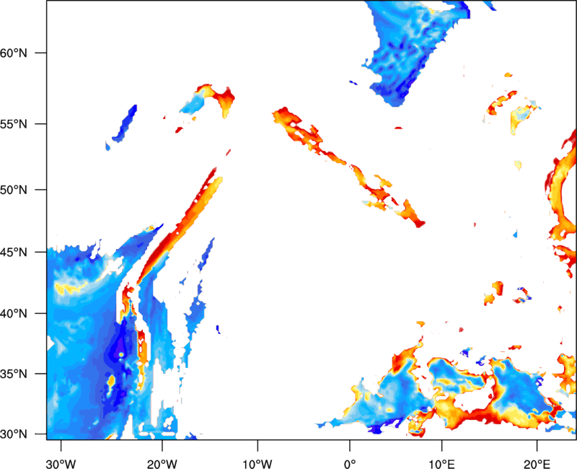Click the 40°N latitude label
577x469 pixels.
click(14, 314)
